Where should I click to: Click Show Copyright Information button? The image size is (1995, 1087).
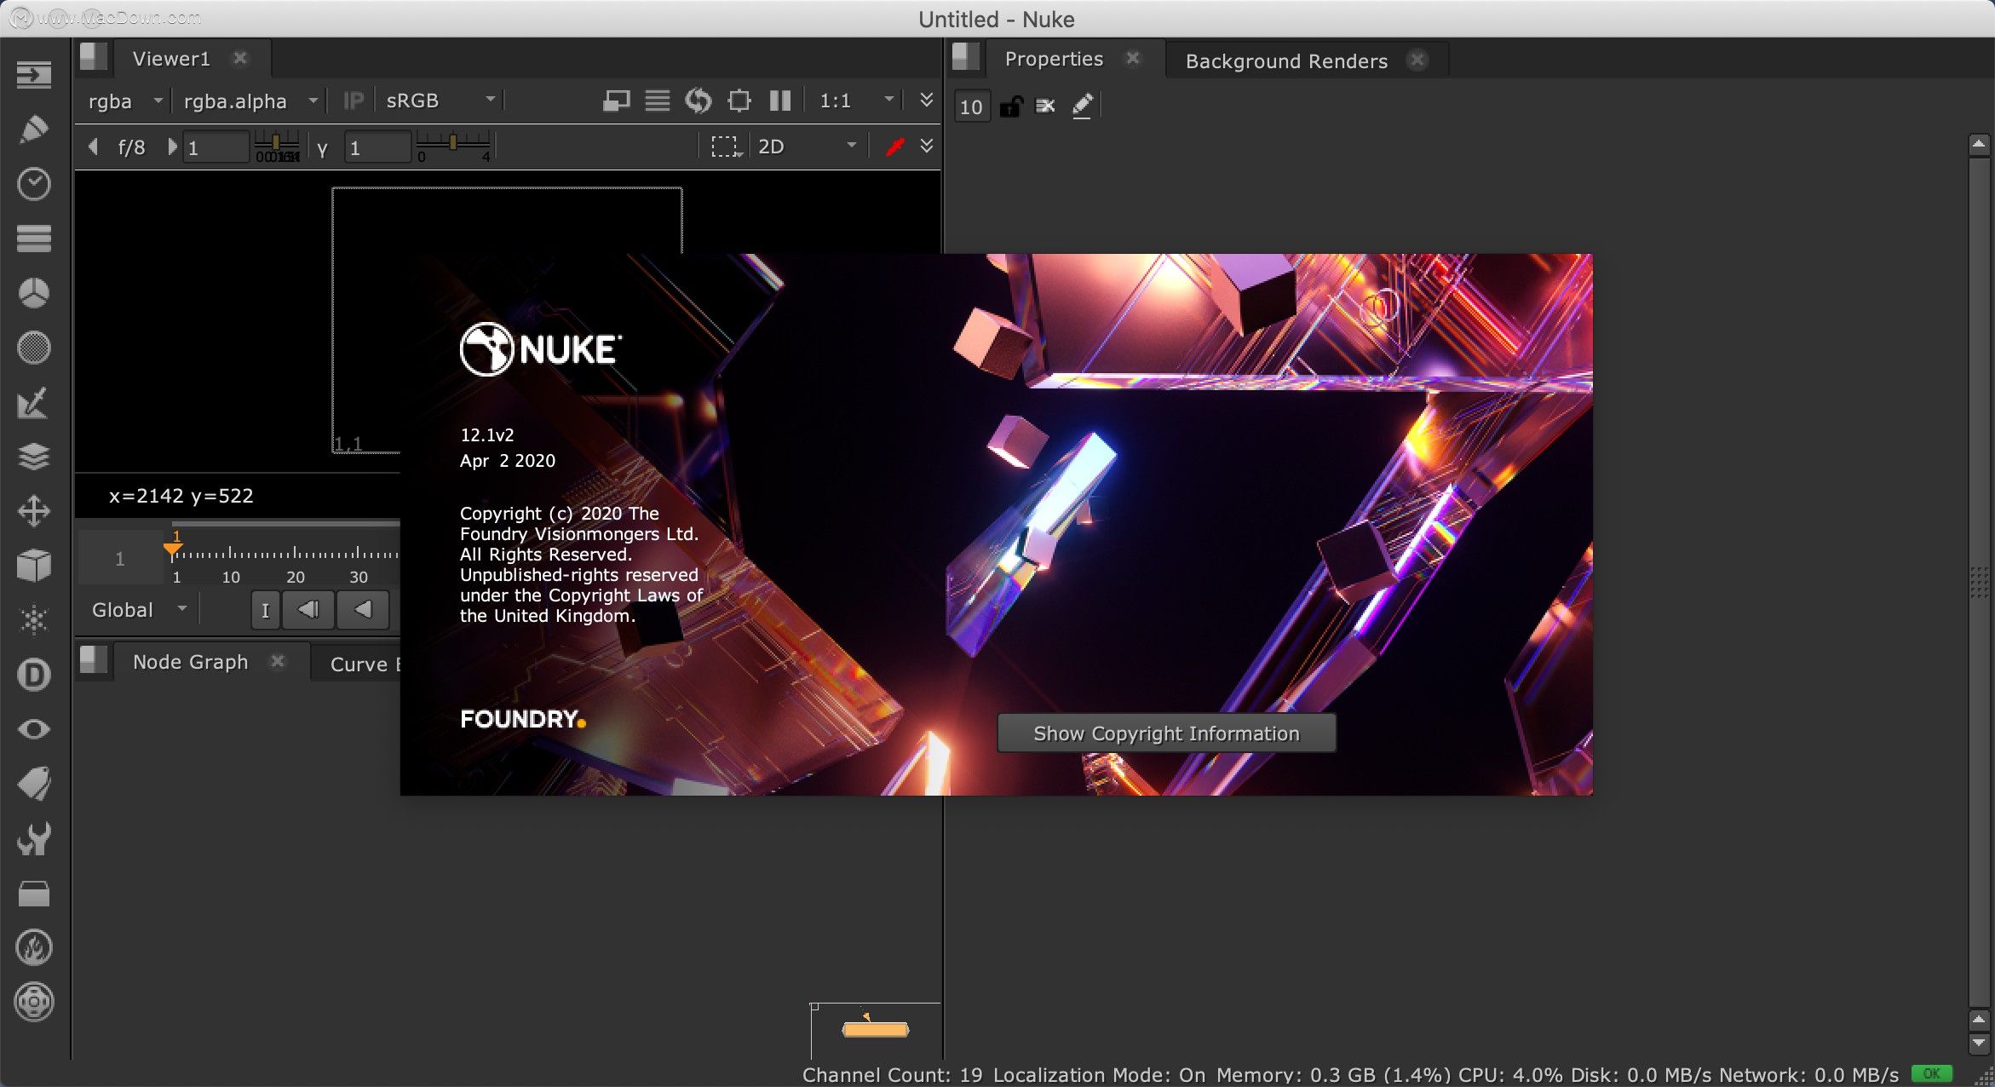tap(1166, 733)
